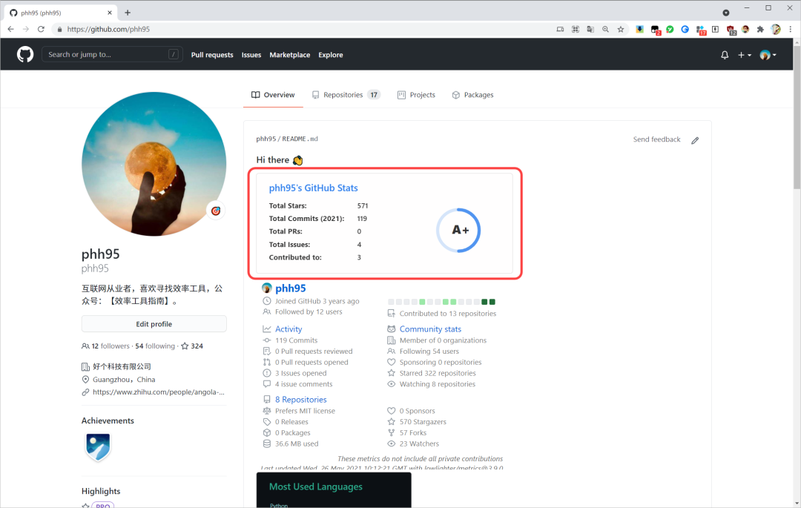Reload the page
This screenshot has width=801, height=508.
pos(41,29)
